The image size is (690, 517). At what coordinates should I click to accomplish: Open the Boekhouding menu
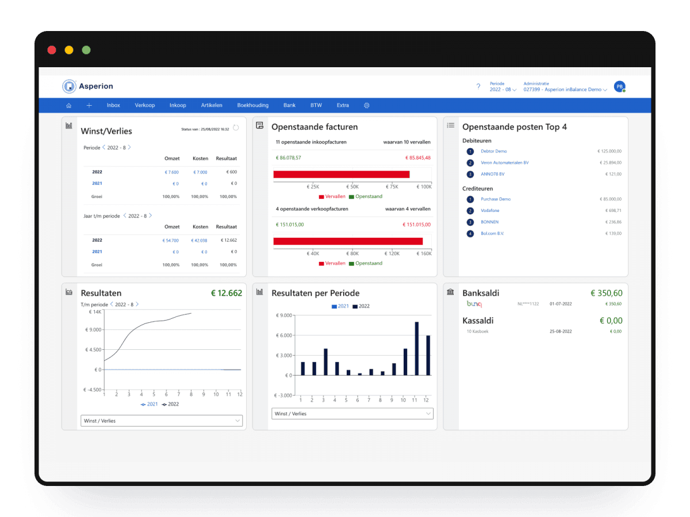click(252, 106)
